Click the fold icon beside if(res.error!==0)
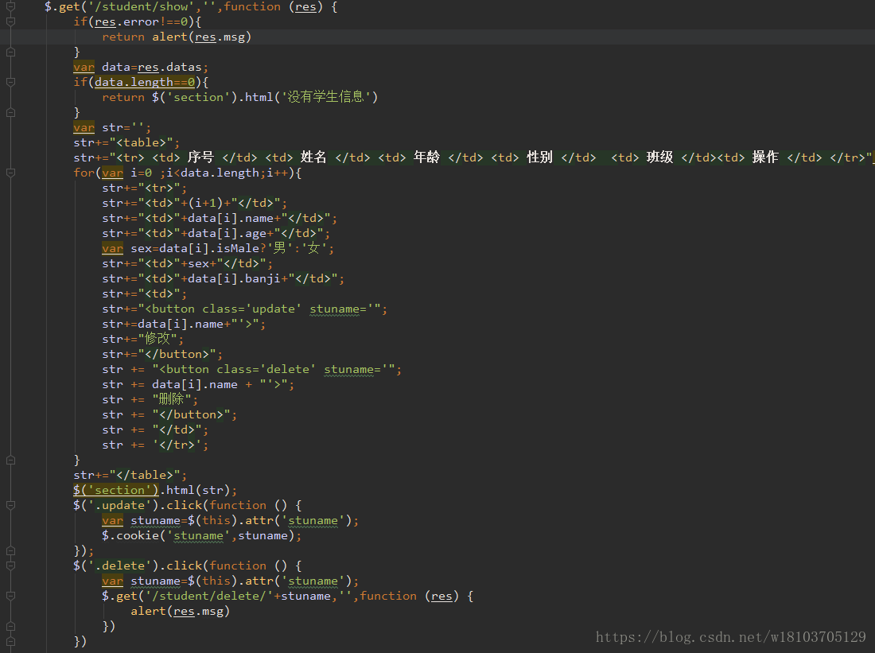The image size is (875, 653). point(10,21)
